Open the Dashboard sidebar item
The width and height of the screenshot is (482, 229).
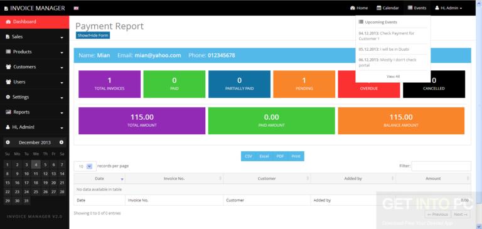click(35, 22)
